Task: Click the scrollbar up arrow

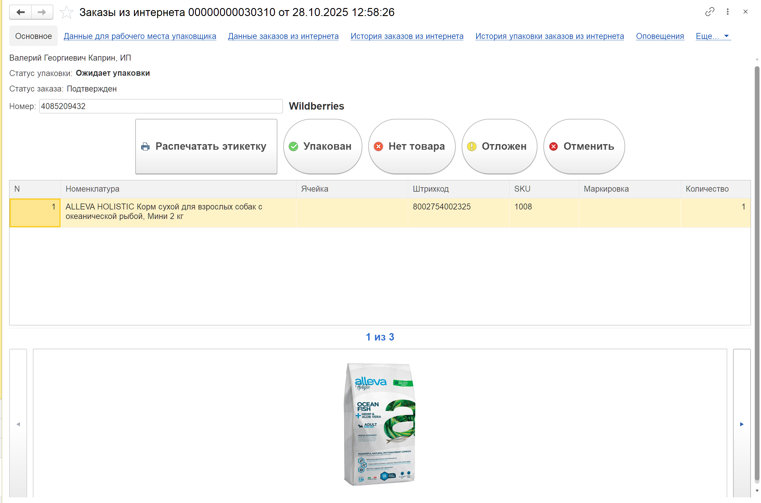Action: (757, 59)
